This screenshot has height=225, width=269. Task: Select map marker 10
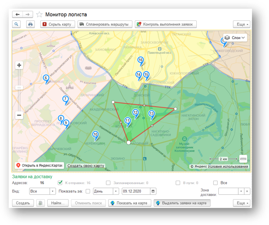[95, 134]
